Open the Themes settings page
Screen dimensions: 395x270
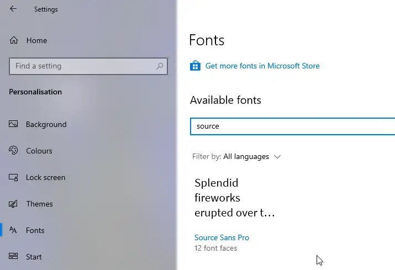(x=40, y=204)
